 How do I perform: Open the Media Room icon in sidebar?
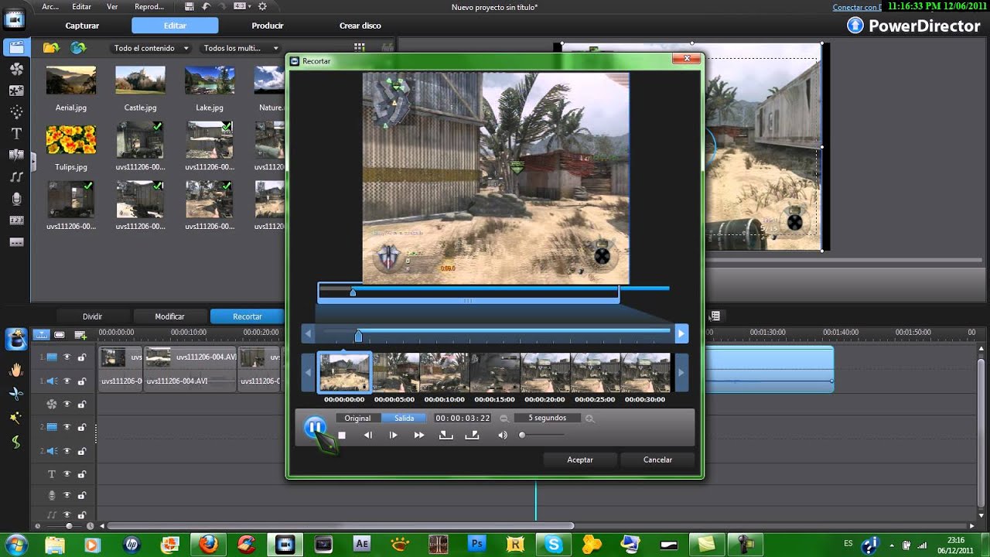15,47
